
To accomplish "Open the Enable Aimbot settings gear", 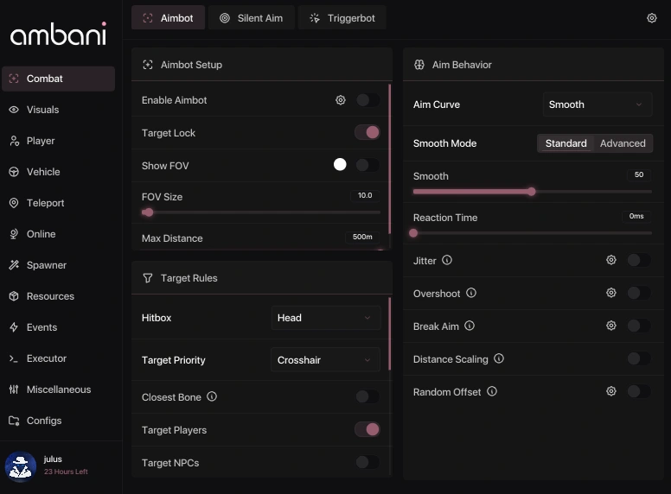I will click(340, 100).
